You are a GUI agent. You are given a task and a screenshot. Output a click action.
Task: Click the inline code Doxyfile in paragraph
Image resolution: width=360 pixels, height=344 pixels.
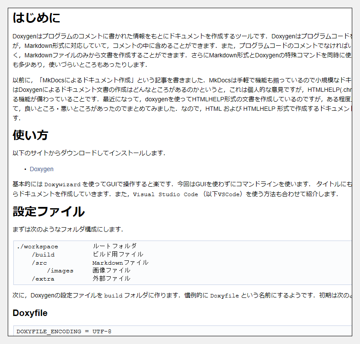[224, 296]
